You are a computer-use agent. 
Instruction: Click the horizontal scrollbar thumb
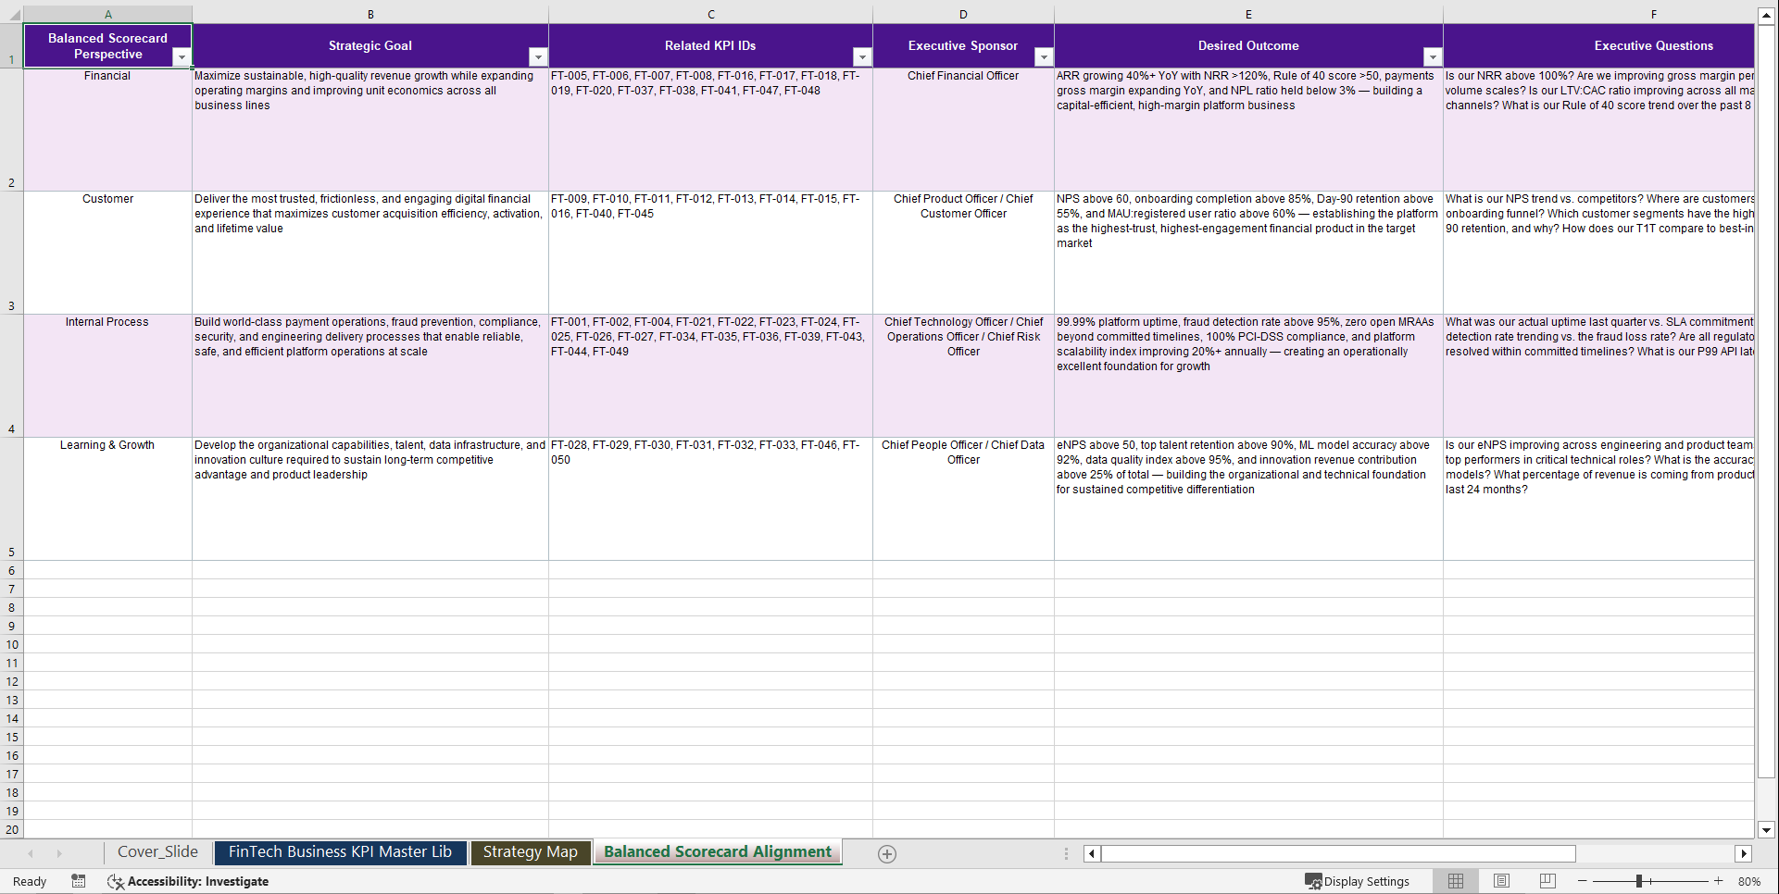1338,853
